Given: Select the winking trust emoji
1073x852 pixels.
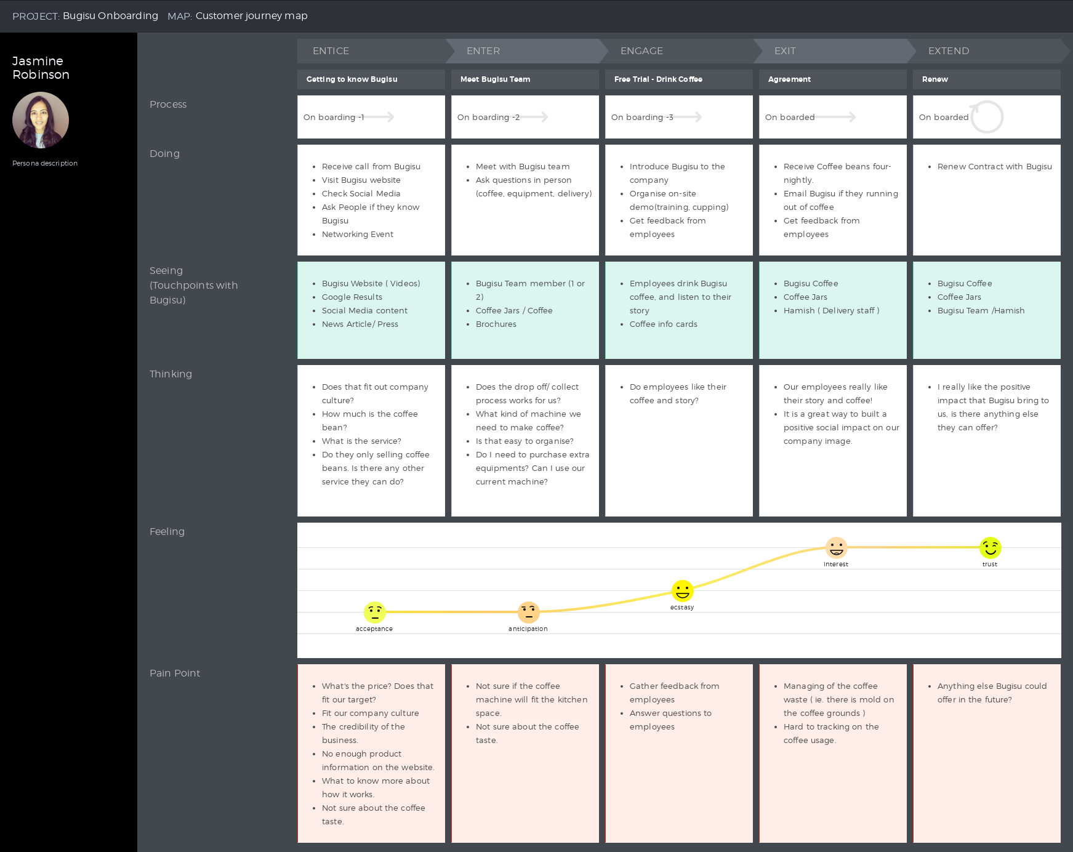Looking at the screenshot, I should [990, 547].
